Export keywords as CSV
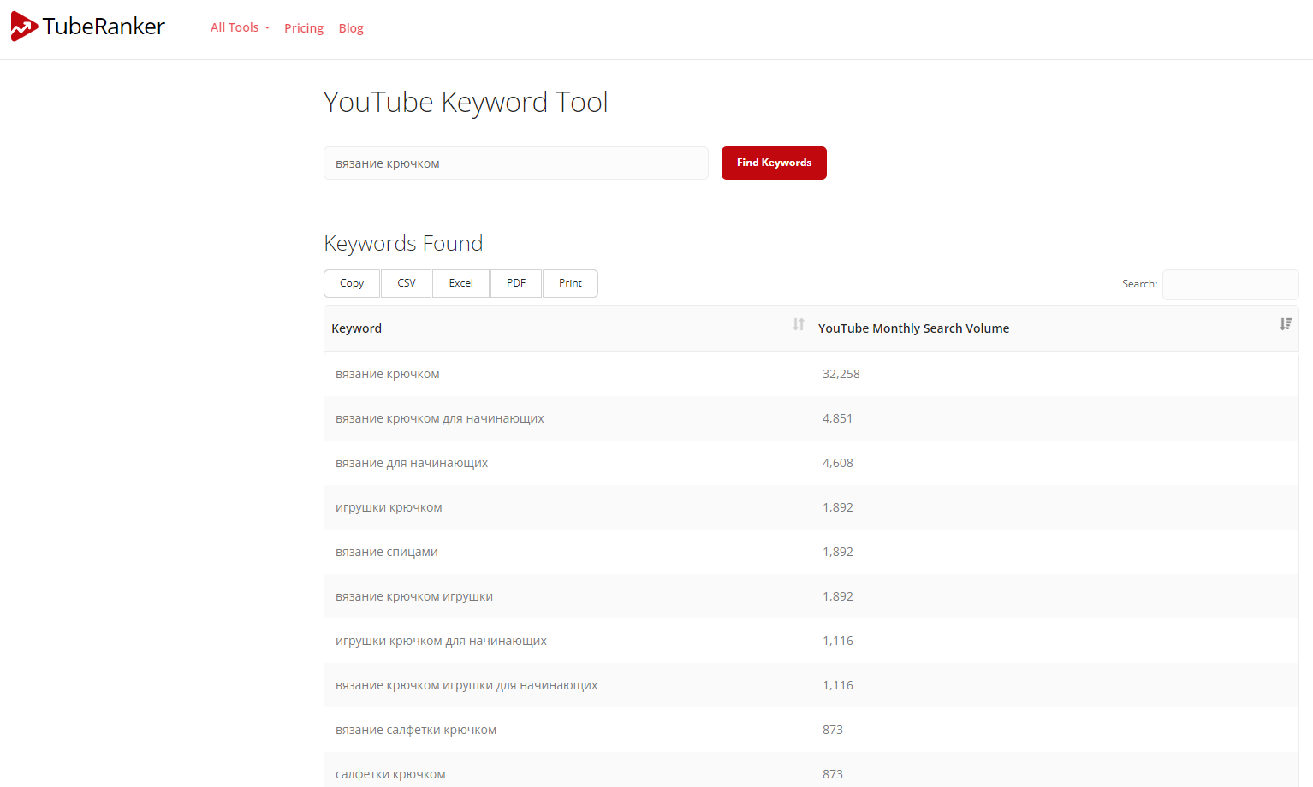Viewport: 1313px width, 787px height. tap(407, 283)
